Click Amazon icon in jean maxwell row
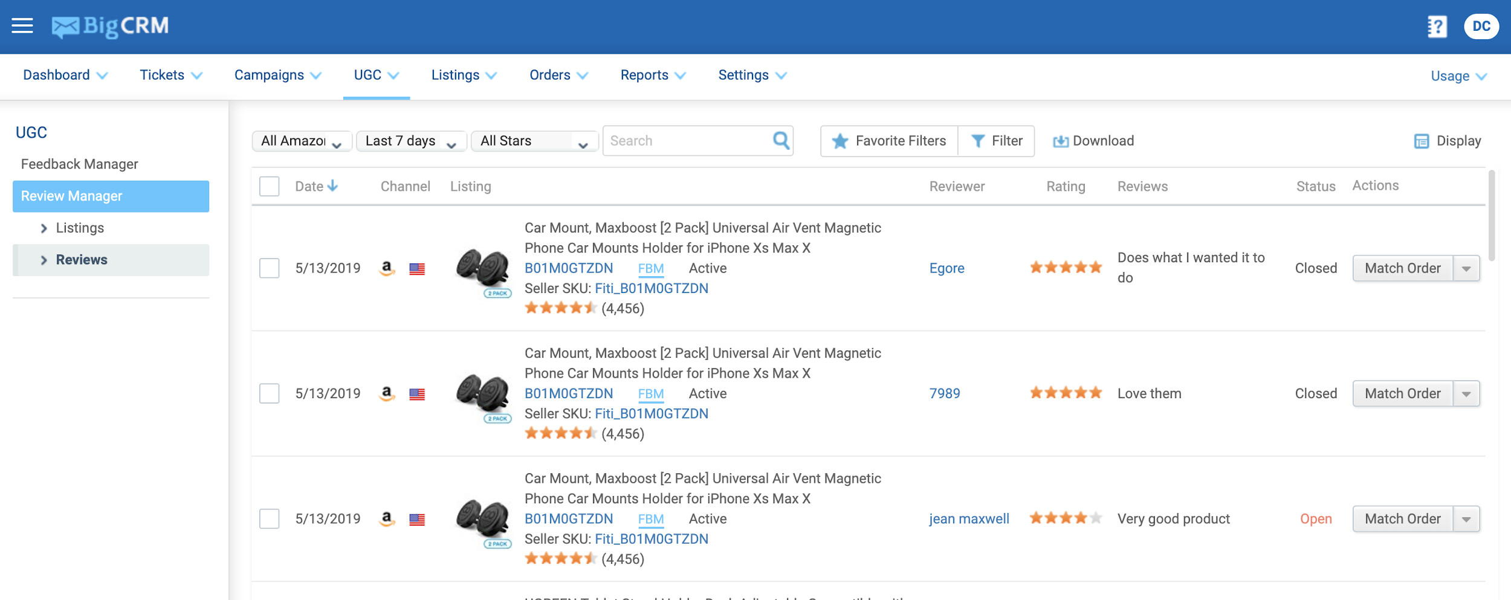This screenshot has height=600, width=1511. point(387,519)
